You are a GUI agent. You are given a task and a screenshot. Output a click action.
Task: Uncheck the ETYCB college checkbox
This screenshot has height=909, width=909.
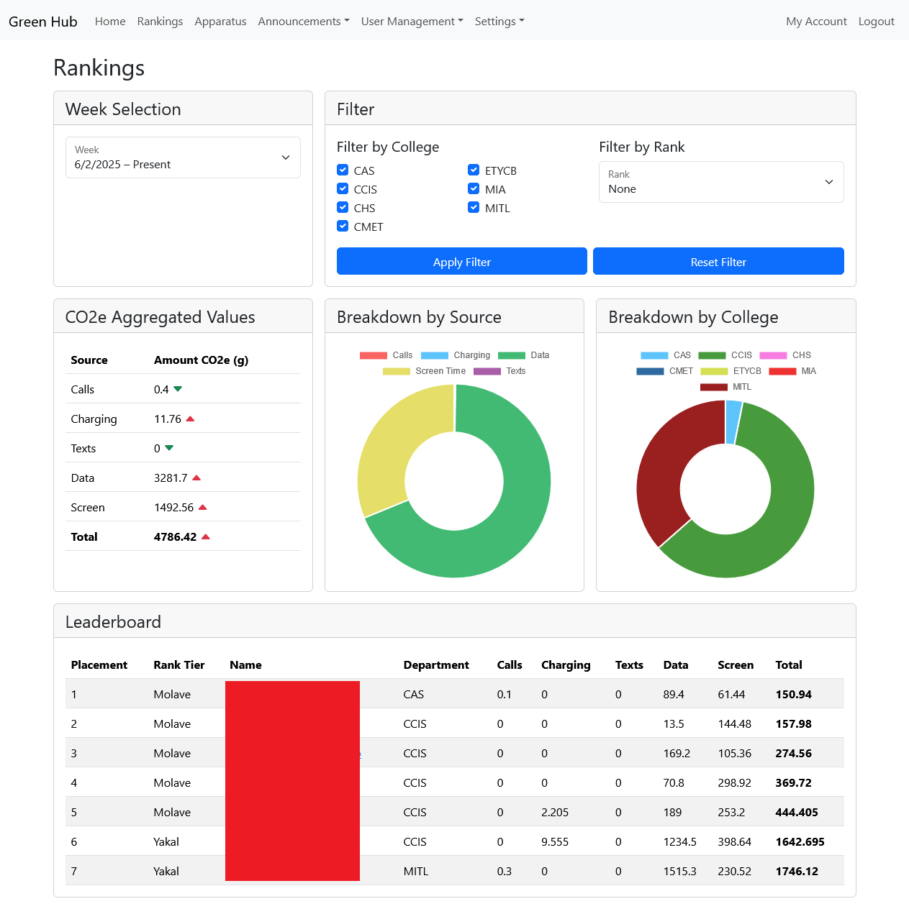[x=474, y=170]
